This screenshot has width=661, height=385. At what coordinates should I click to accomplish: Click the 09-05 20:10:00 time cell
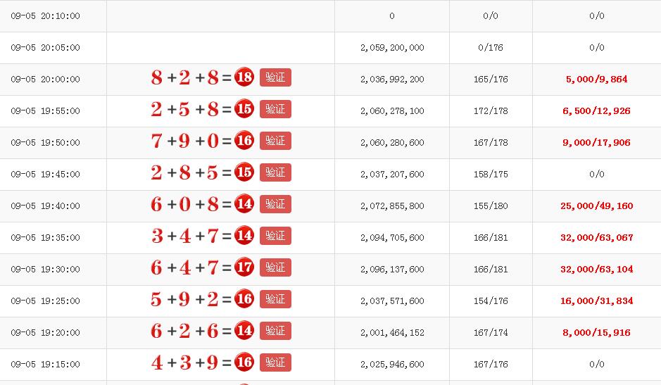(45, 16)
